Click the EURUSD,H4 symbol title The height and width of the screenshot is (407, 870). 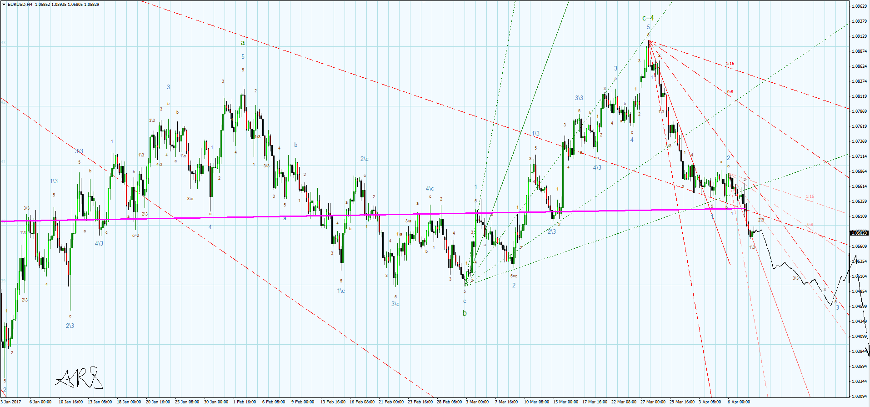tap(20, 5)
